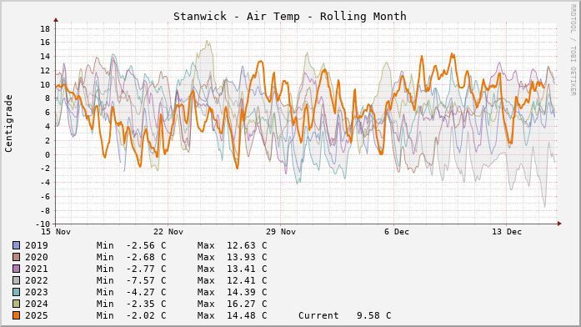The image size is (581, 327).
Task: Click the 2024 Min value '-2.35 C'
Action: [x=147, y=304]
